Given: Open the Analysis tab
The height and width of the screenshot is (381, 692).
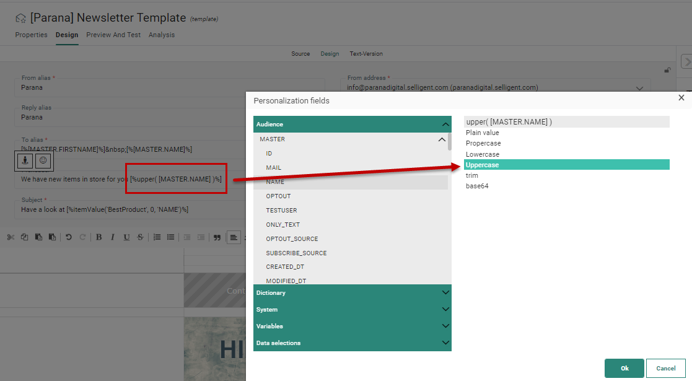Looking at the screenshot, I should tap(161, 35).
